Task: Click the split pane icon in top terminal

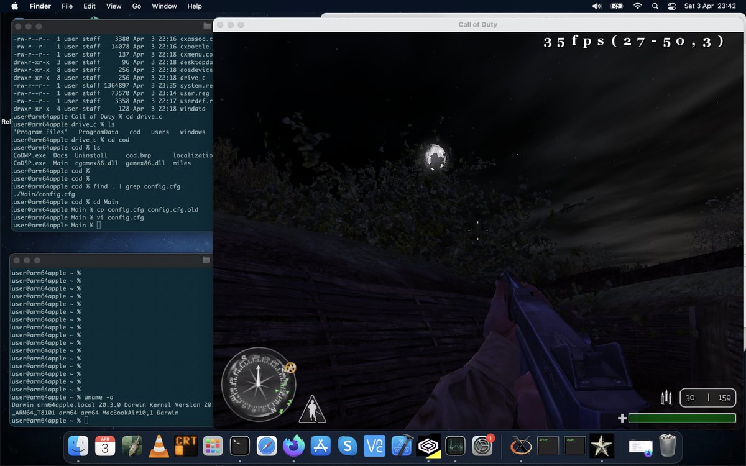Action: (x=206, y=27)
